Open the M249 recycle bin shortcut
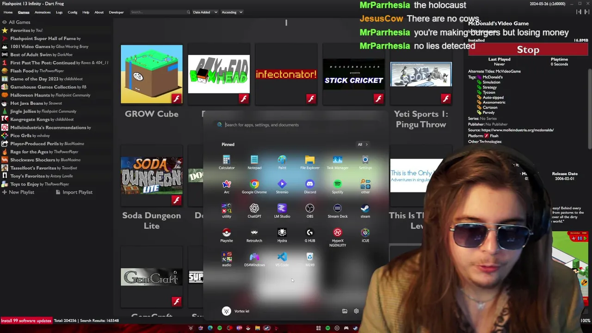The height and width of the screenshot is (333, 592). click(x=310, y=259)
